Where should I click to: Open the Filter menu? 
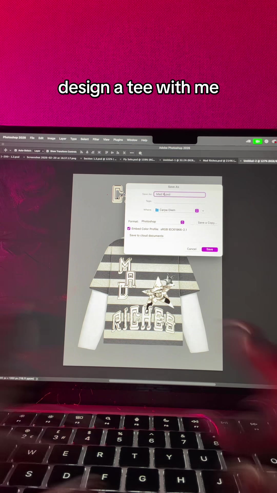(96, 139)
